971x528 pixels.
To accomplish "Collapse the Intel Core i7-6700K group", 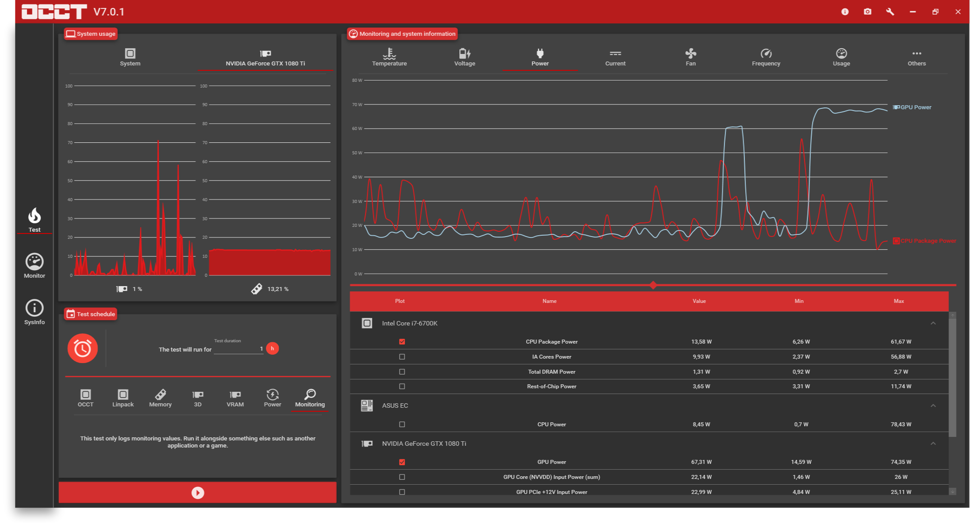I will 933,323.
